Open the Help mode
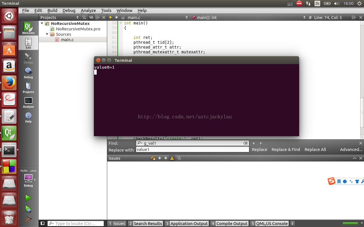364x227 pixels. pos(28,117)
